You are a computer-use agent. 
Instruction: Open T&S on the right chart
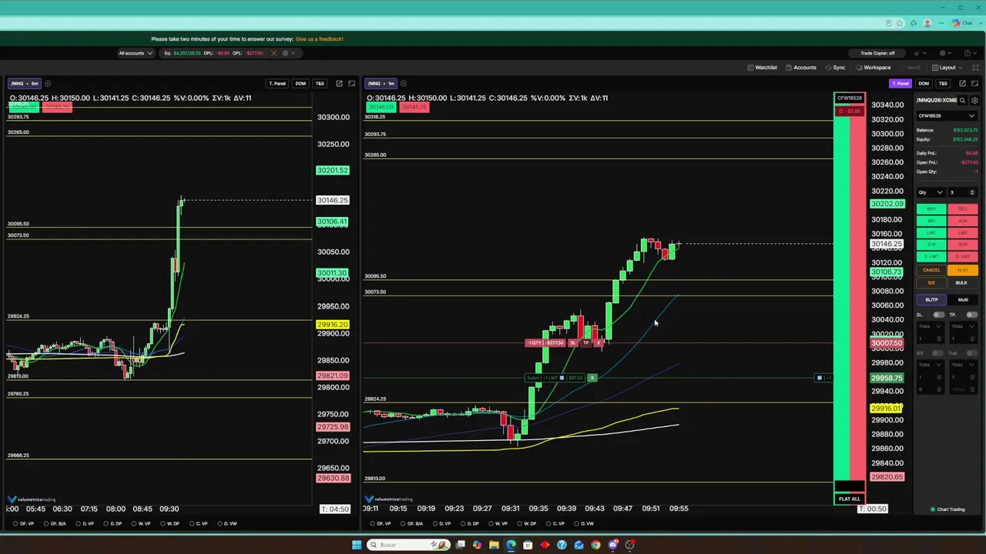[x=943, y=83]
